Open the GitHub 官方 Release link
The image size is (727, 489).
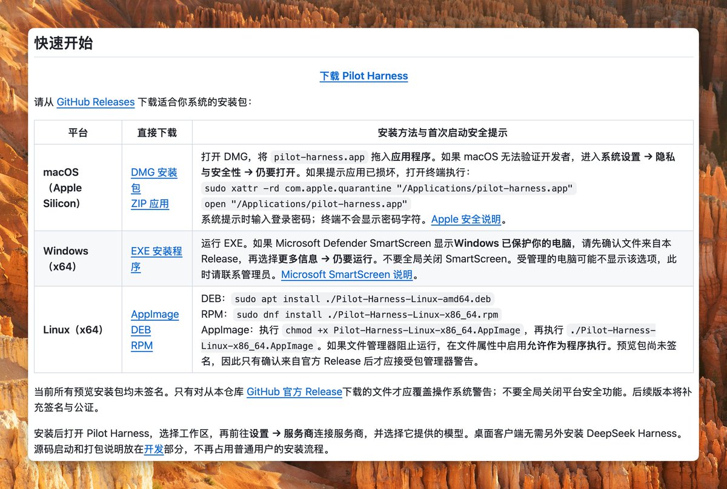point(294,392)
